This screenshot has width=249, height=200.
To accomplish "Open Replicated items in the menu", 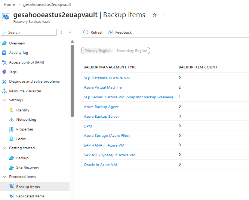I will tap(30, 196).
